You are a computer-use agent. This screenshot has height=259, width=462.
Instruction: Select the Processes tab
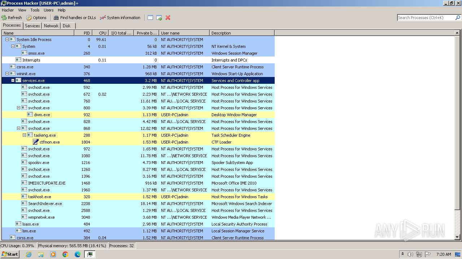12,25
